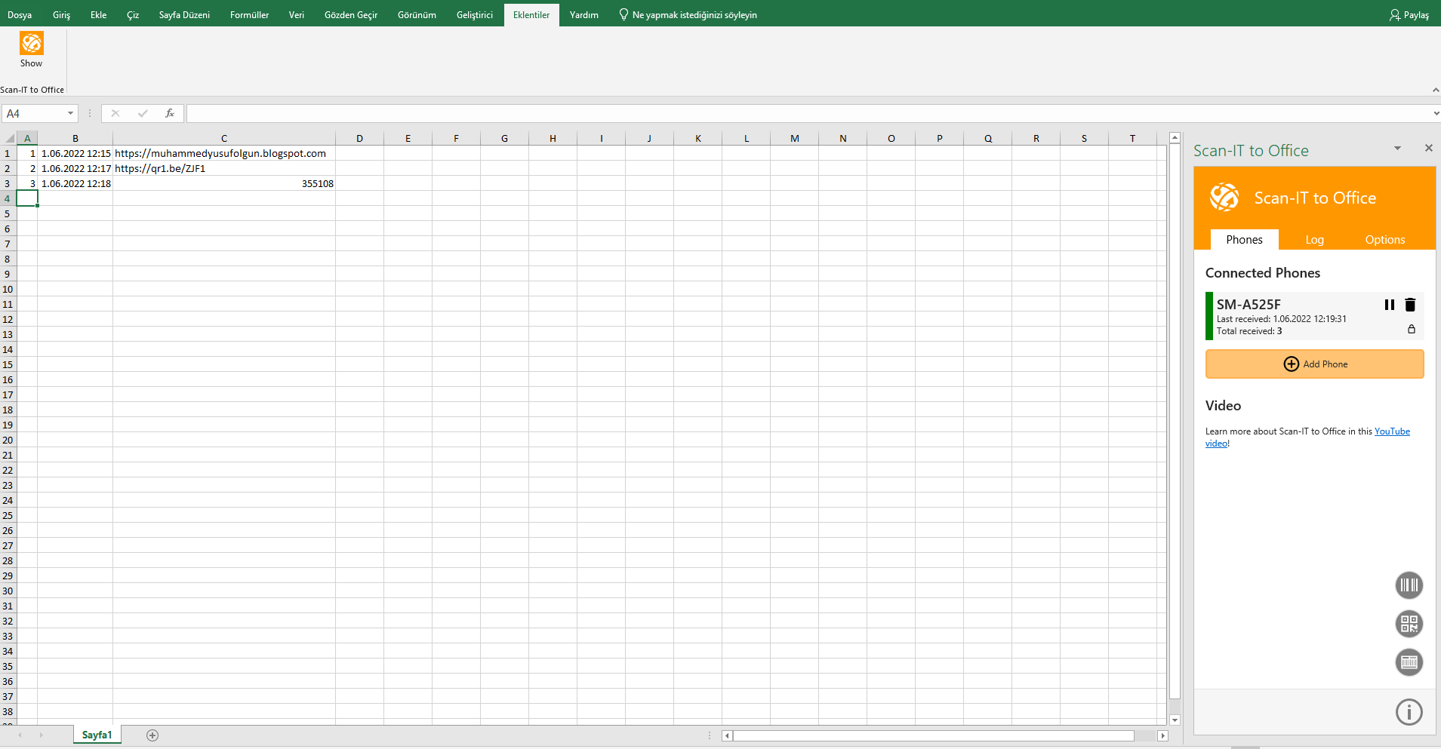Click the vertical scrollbar up arrow
Screen dimensions: 1441x749
click(x=1175, y=138)
